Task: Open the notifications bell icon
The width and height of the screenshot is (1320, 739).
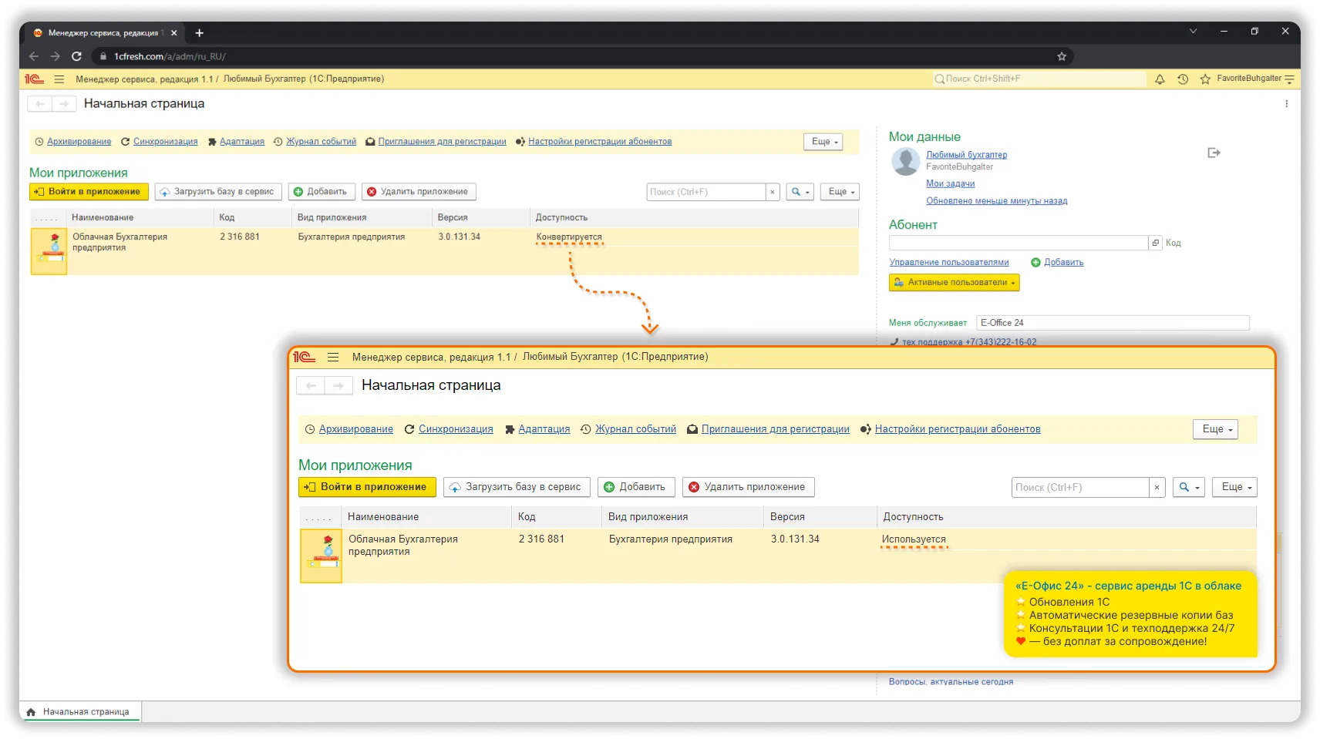Action: pos(1160,79)
